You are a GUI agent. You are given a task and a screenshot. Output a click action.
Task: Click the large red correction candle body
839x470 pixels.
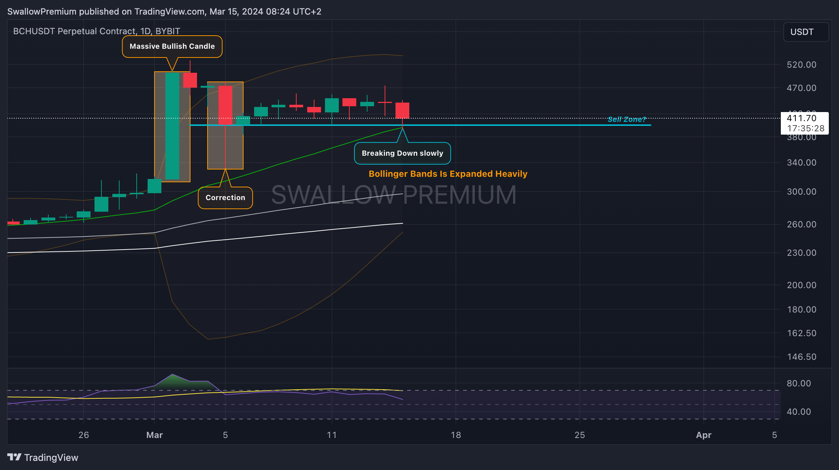tap(225, 105)
